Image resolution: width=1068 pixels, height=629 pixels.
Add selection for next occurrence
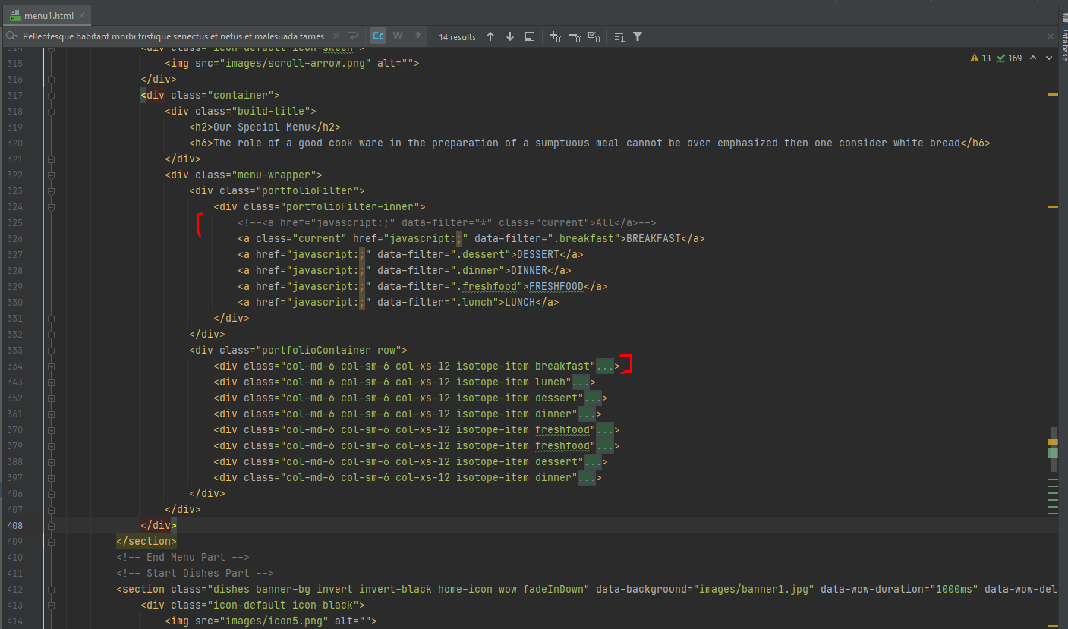555,36
